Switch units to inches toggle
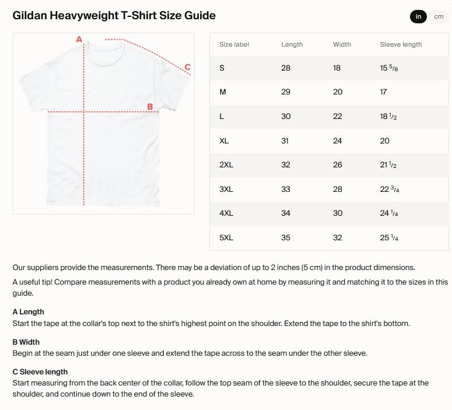 (418, 16)
